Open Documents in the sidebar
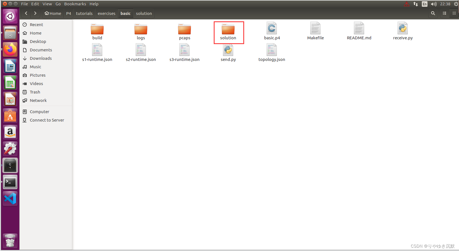Viewport: 459px width, 251px height. pos(46,50)
